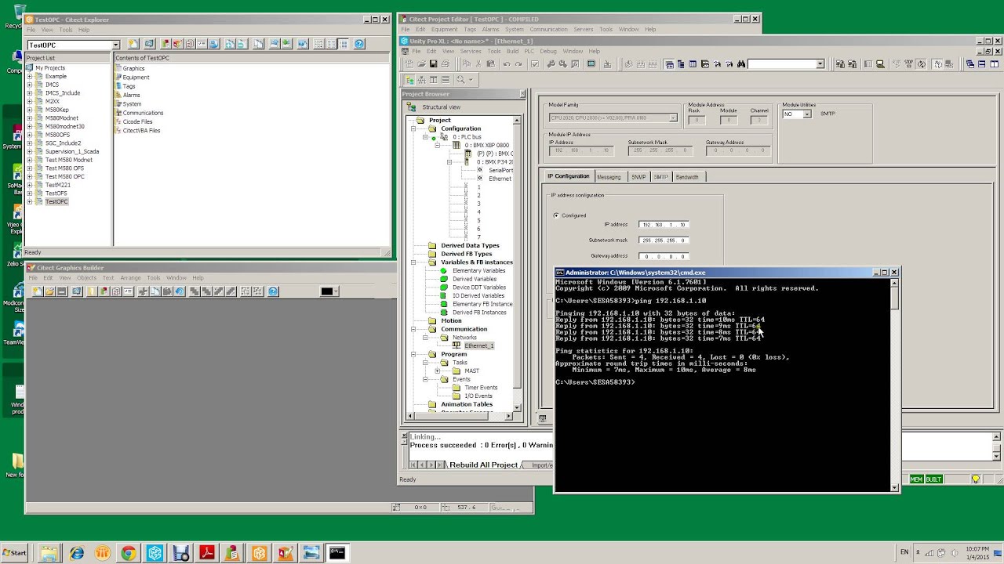Expand Example project in Project List
This screenshot has height=564, width=1004.
point(30,77)
